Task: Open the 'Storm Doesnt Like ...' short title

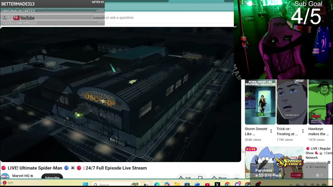Action: pos(256,131)
